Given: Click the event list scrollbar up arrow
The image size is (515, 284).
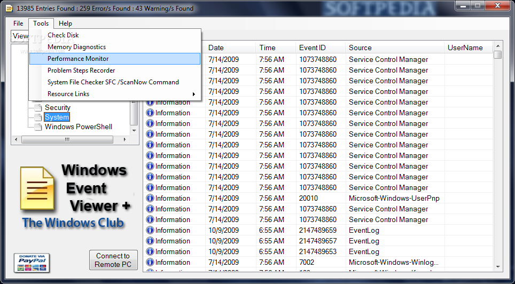Looking at the screenshot, I should pos(498,46).
